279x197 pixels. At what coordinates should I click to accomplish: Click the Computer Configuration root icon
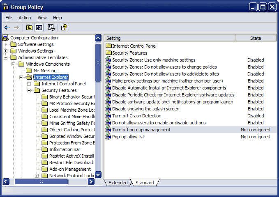pyautogui.click(x=5, y=38)
